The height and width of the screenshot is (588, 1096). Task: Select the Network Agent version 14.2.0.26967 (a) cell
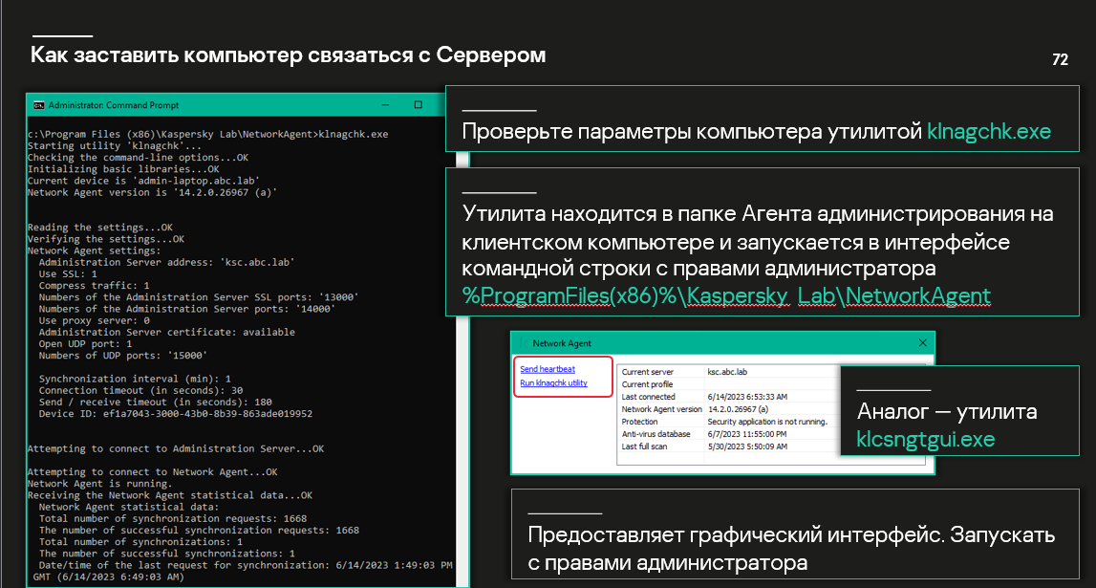tap(738, 409)
